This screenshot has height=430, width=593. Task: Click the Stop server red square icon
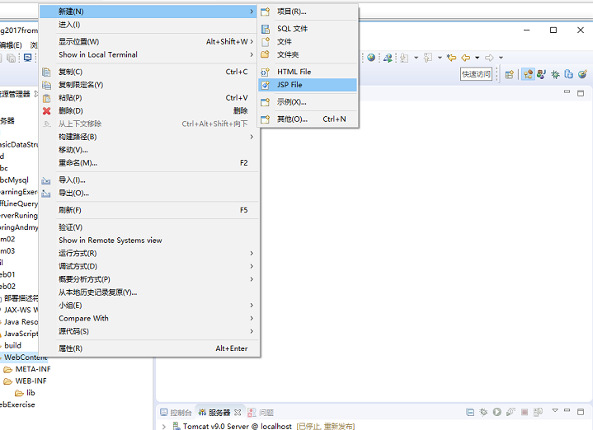pyautogui.click(x=525, y=412)
